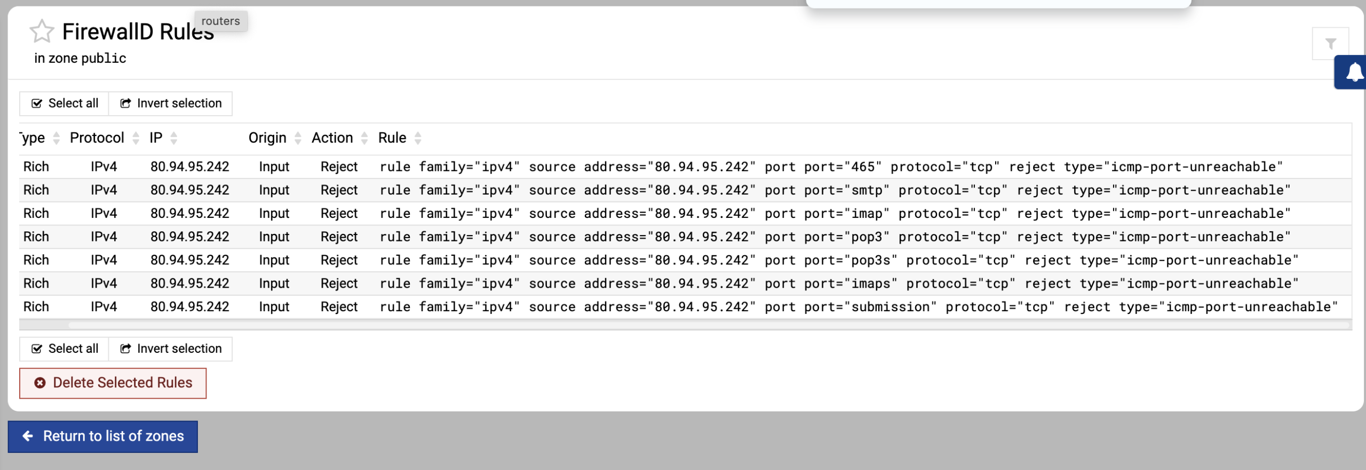Sort by Type column arrows
This screenshot has height=470, width=1366.
coord(56,138)
